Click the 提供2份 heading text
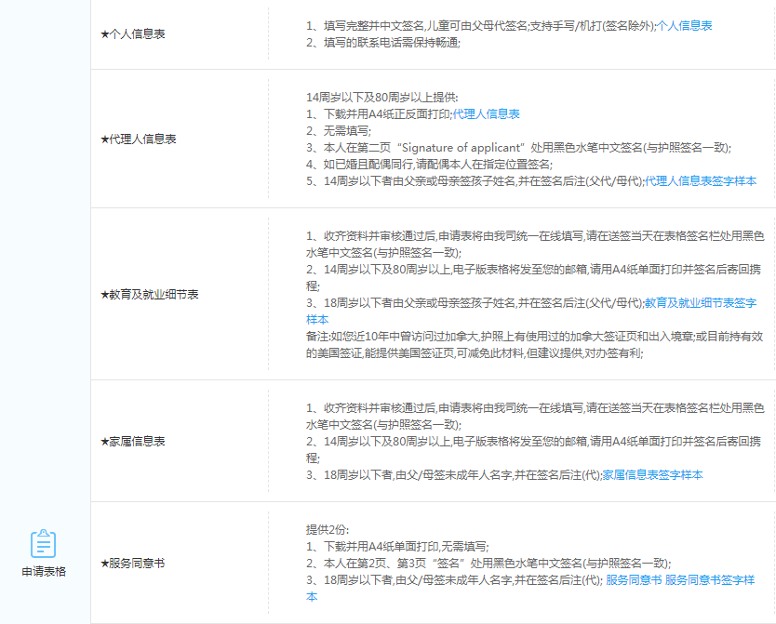 click(x=328, y=529)
